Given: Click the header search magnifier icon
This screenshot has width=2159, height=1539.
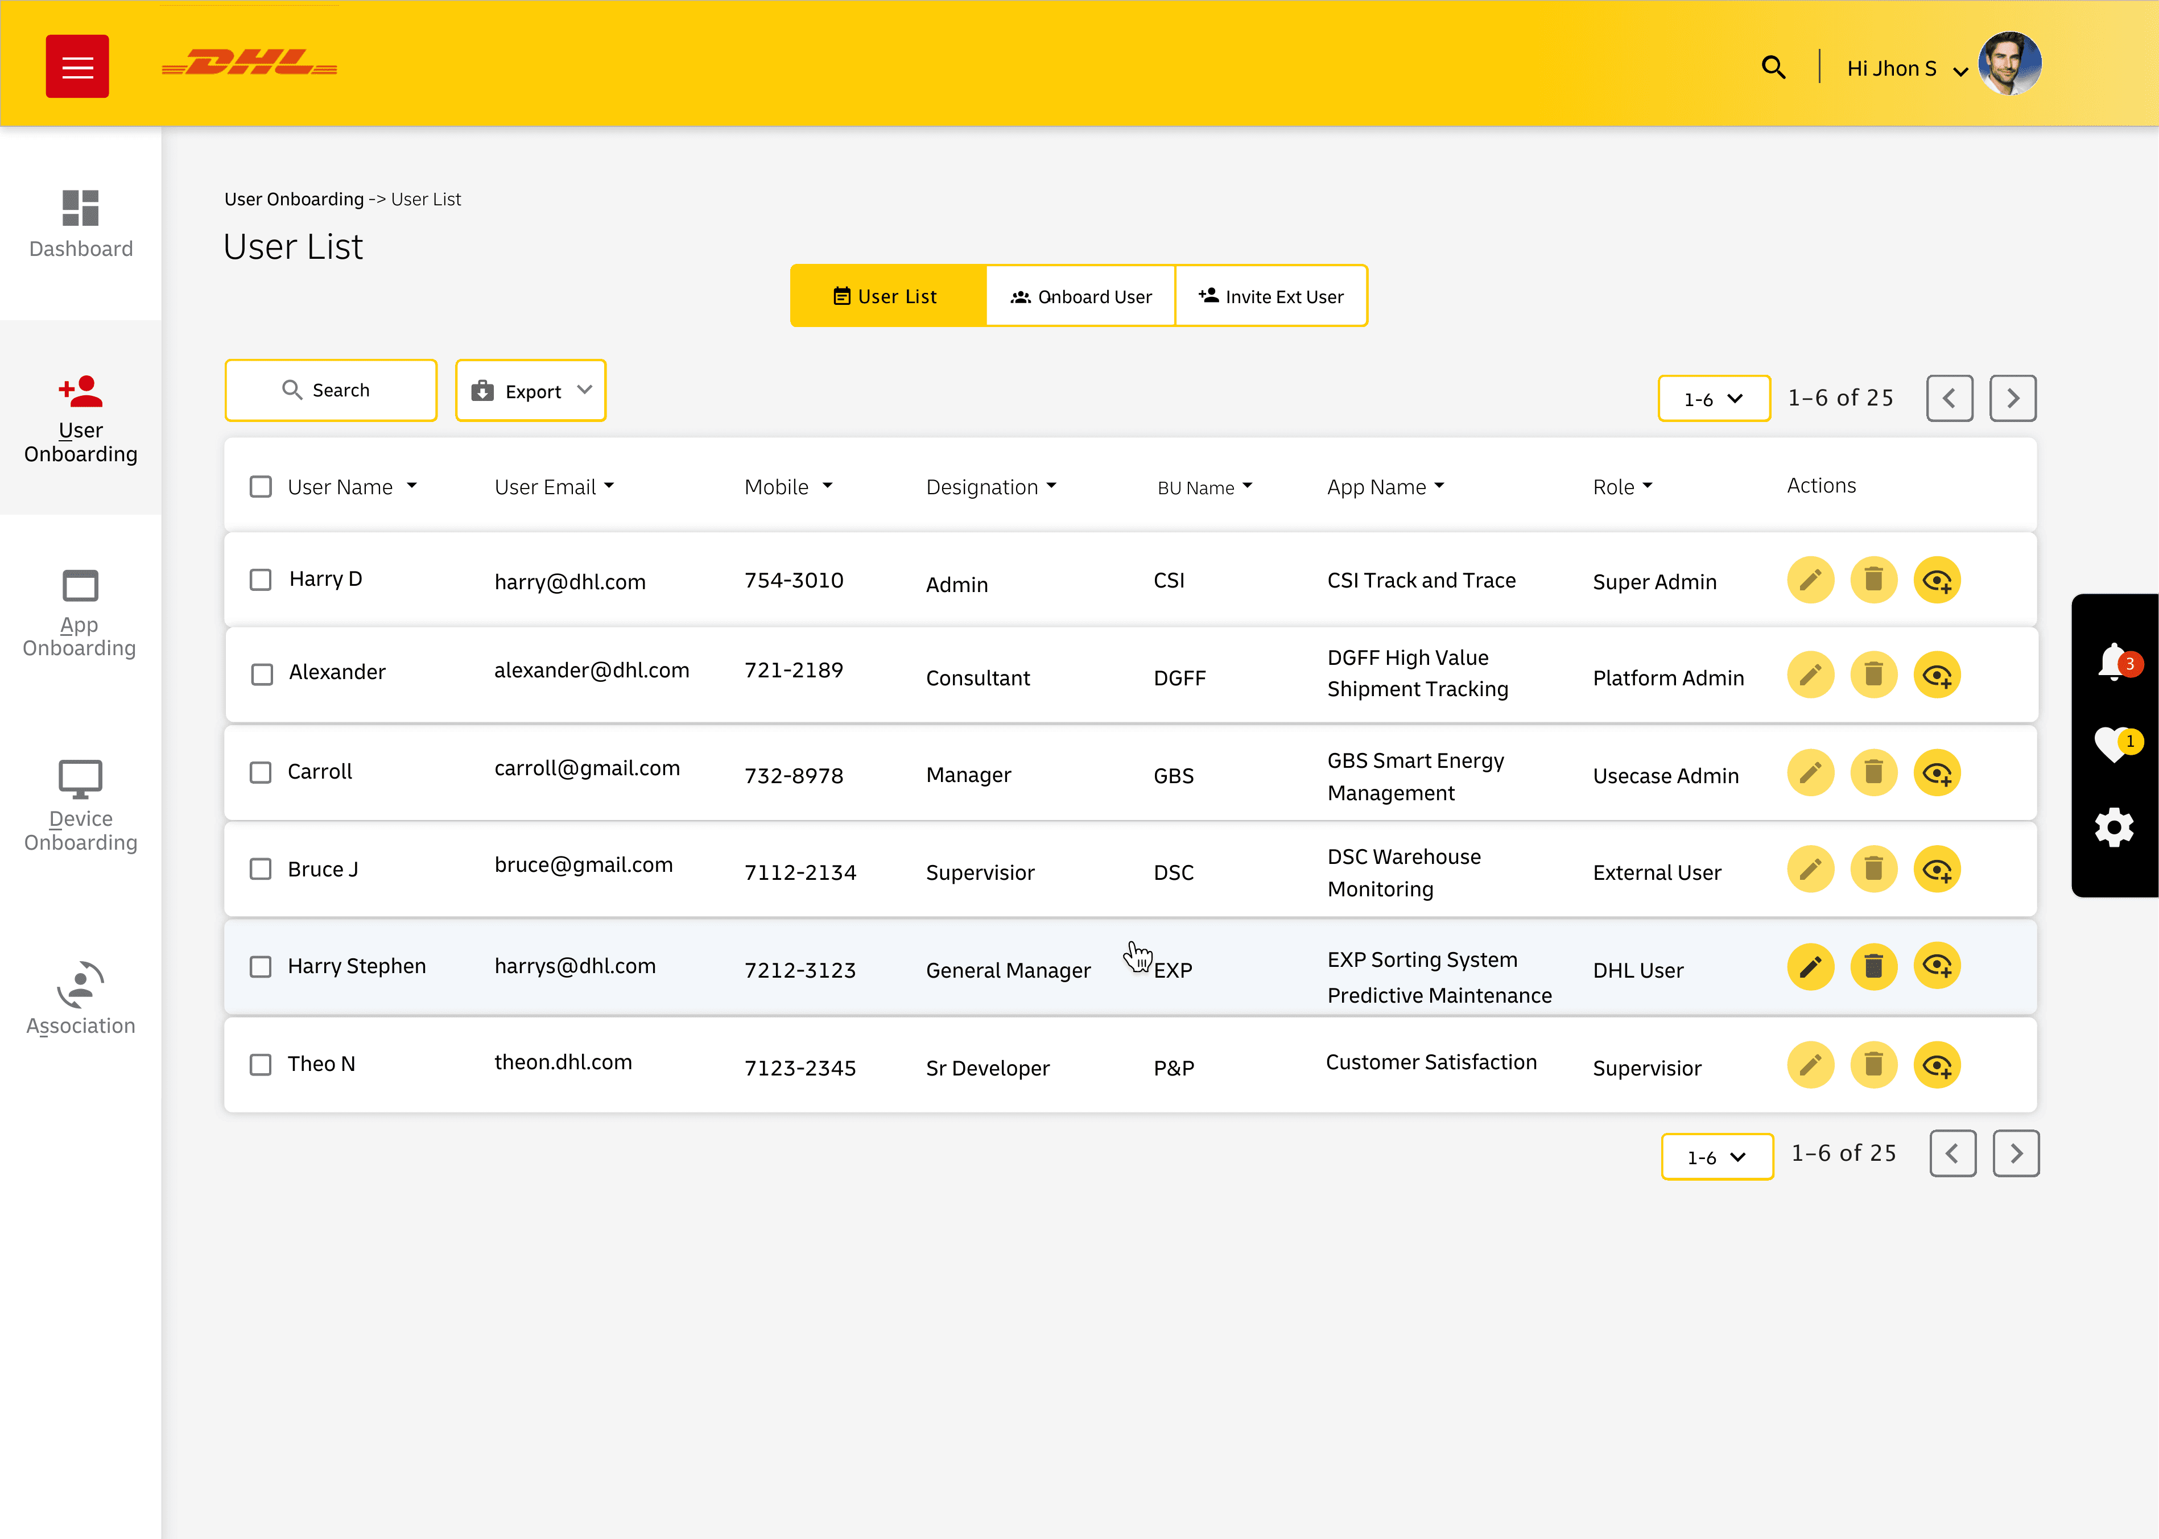Looking at the screenshot, I should tap(1772, 67).
